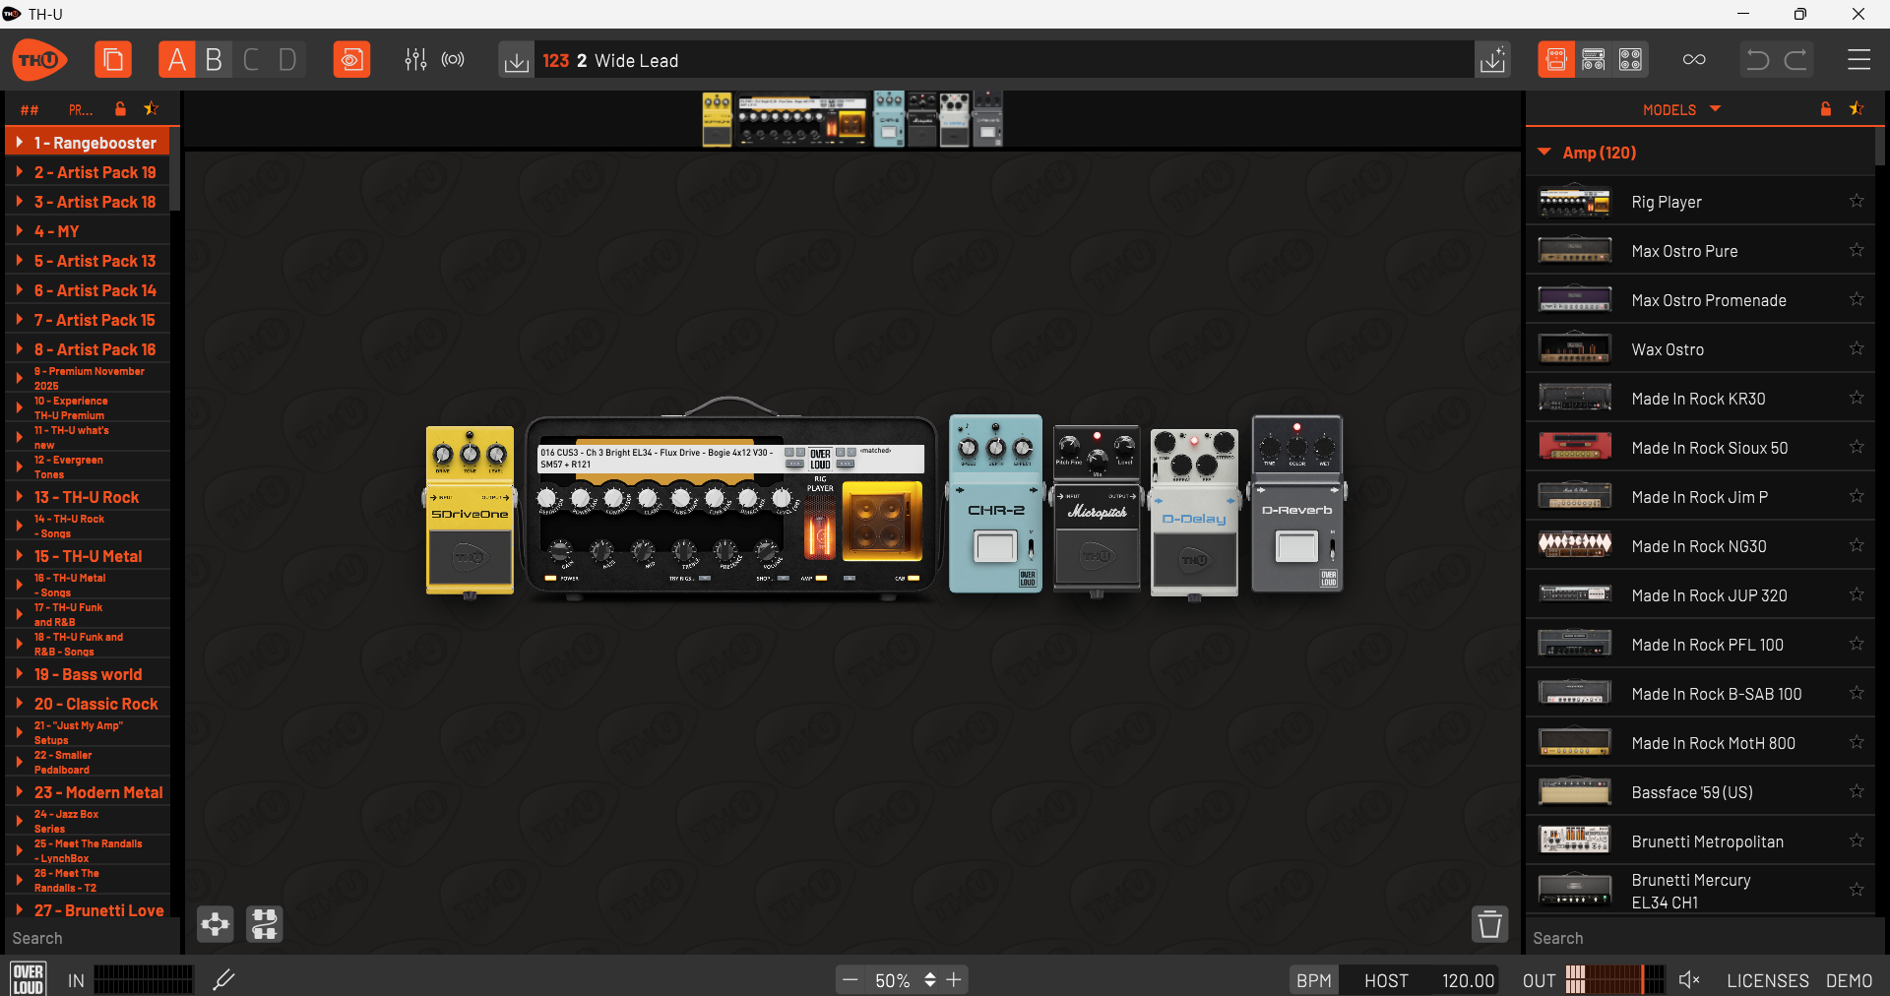Delete with the trash bin icon

1490,924
